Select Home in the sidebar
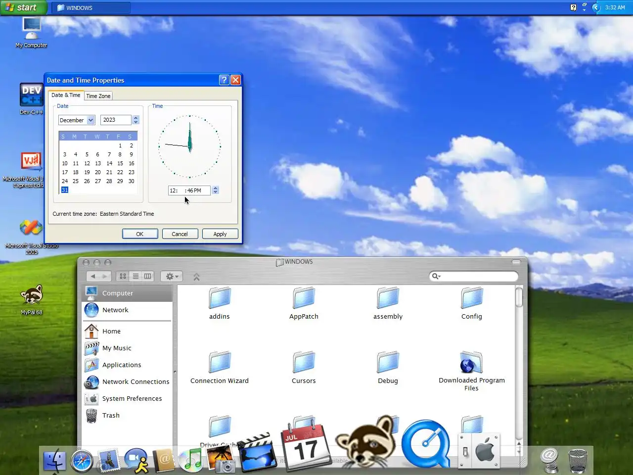Viewport: 633px width, 475px height. click(x=127, y=331)
